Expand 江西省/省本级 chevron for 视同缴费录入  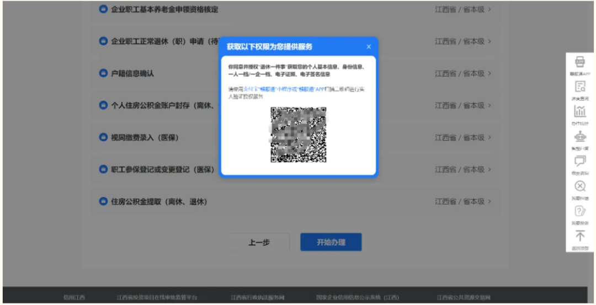coord(489,137)
